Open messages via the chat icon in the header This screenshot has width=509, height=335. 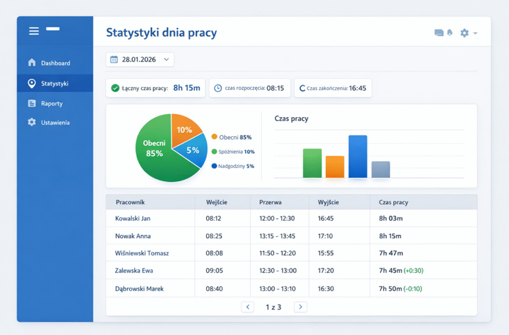[438, 33]
